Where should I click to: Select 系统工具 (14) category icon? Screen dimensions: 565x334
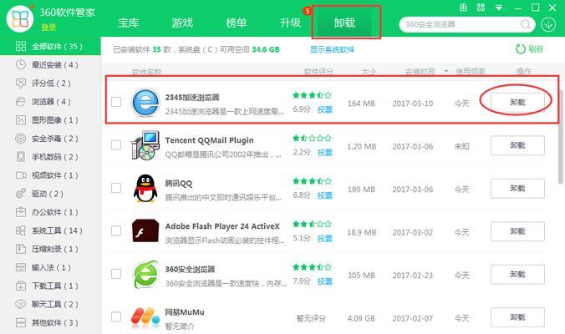[x=21, y=230]
